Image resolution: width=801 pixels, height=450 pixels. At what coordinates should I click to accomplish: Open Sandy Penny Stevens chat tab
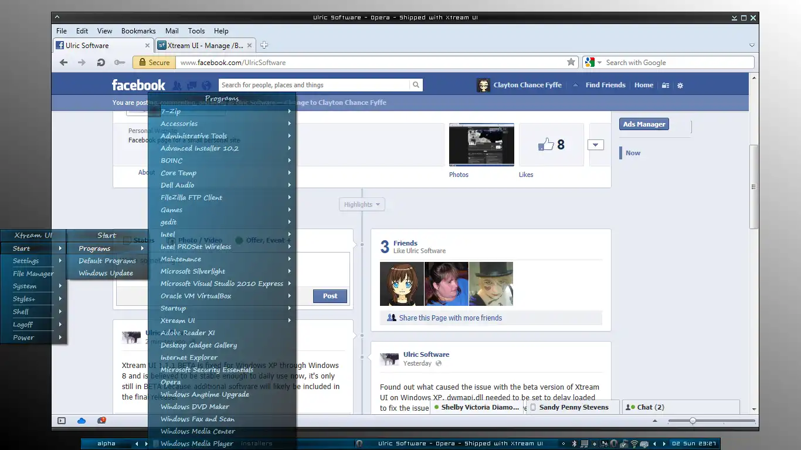tap(572, 407)
